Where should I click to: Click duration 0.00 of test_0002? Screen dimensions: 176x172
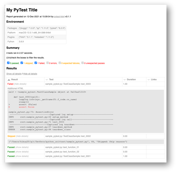coord(125,136)
